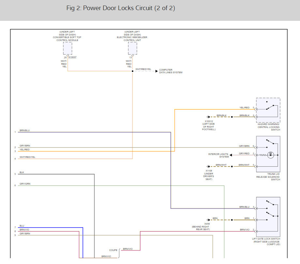Click the BLU label on wire 7
The width and height of the screenshot is (300, 264).
(x=22, y=226)
